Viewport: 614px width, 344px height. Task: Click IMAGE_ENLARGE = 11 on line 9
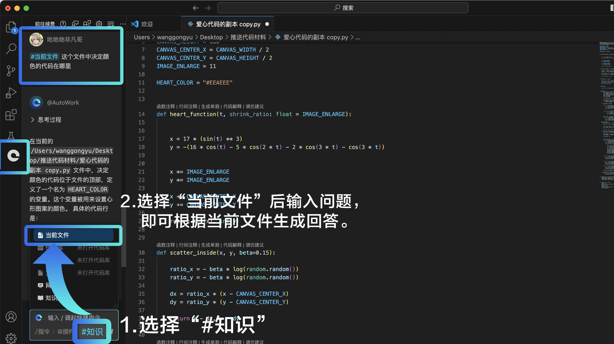(186, 66)
